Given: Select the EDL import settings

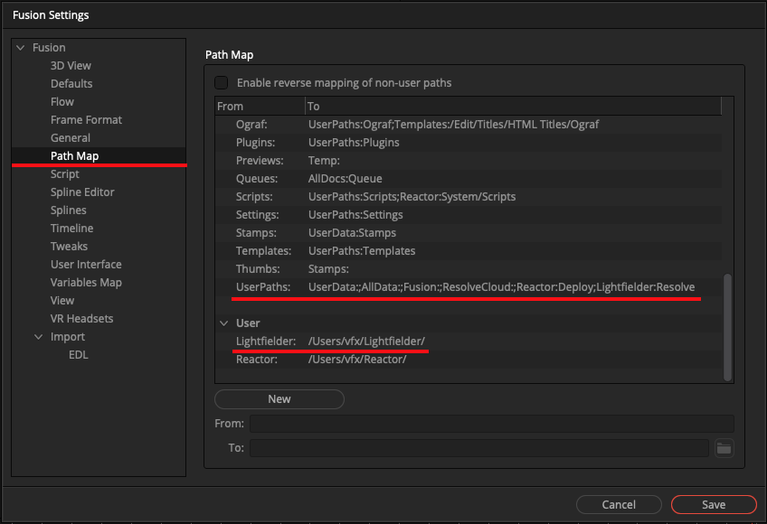Looking at the screenshot, I should pyautogui.click(x=79, y=355).
